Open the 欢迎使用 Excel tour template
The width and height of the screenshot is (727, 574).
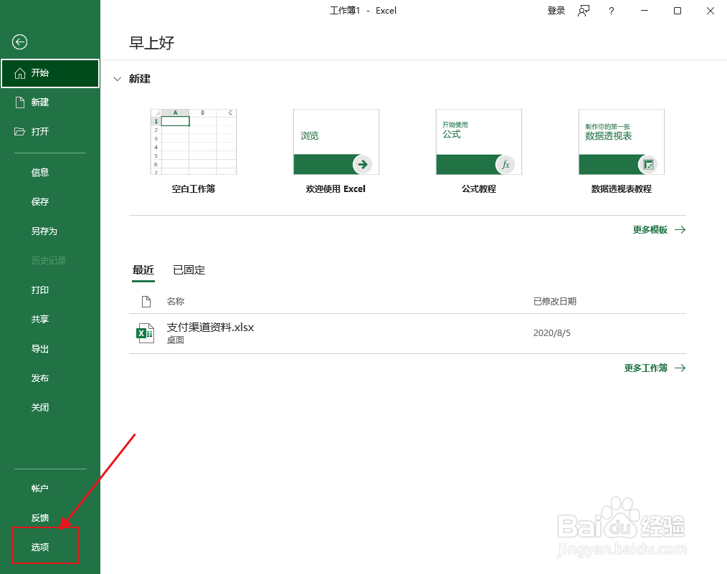(x=336, y=142)
